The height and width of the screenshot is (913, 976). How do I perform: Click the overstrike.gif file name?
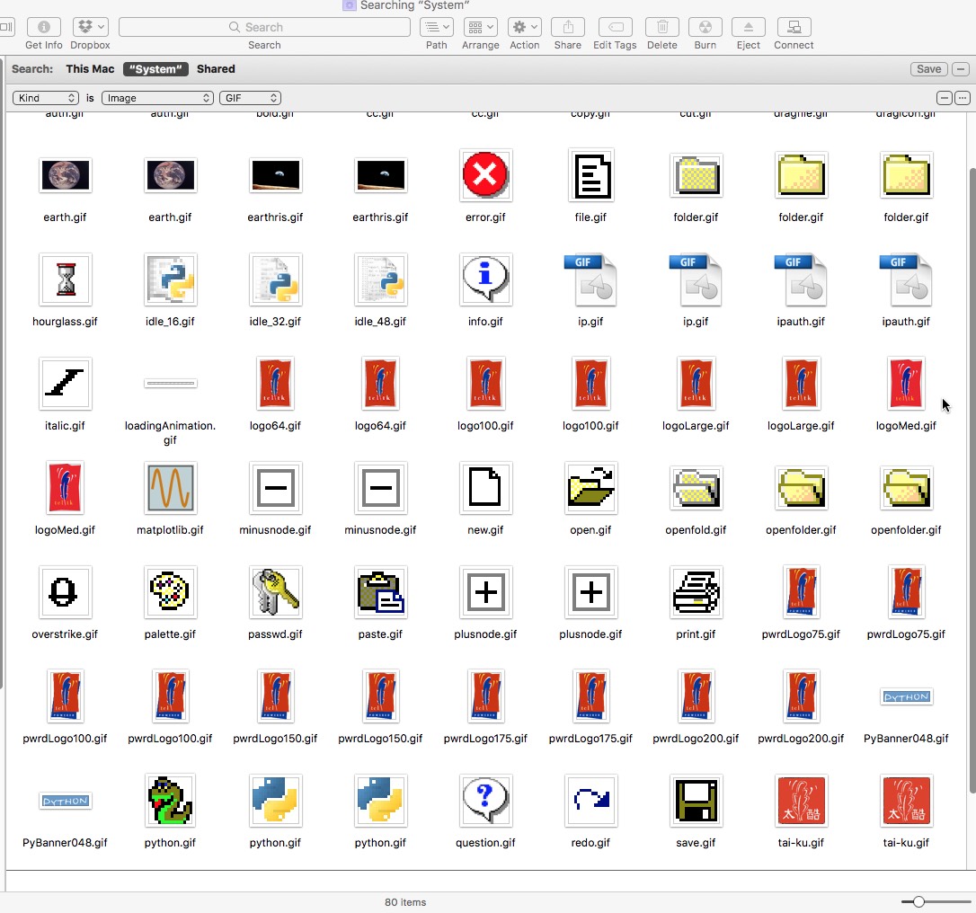pyautogui.click(x=65, y=634)
